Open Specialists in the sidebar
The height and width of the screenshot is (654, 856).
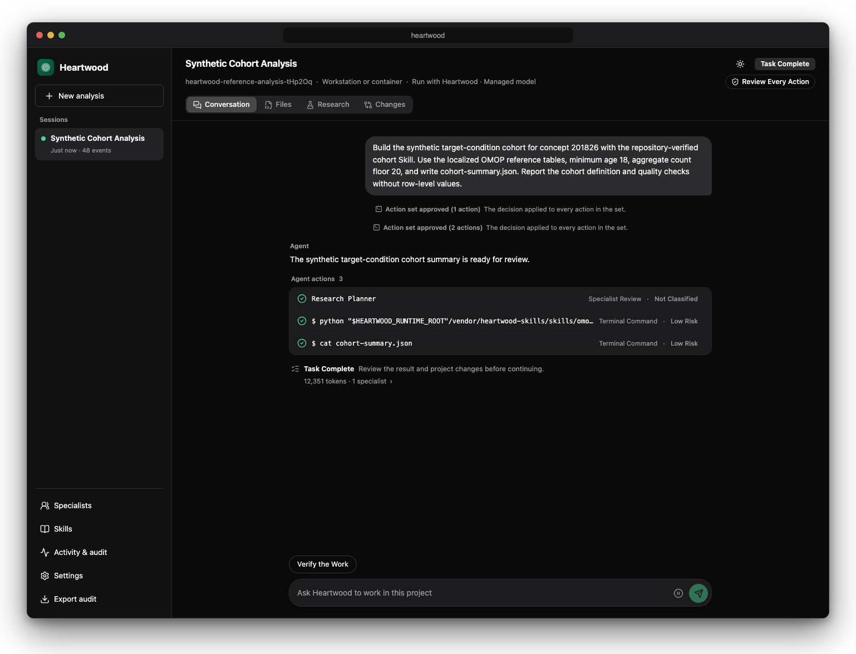pyautogui.click(x=99, y=505)
